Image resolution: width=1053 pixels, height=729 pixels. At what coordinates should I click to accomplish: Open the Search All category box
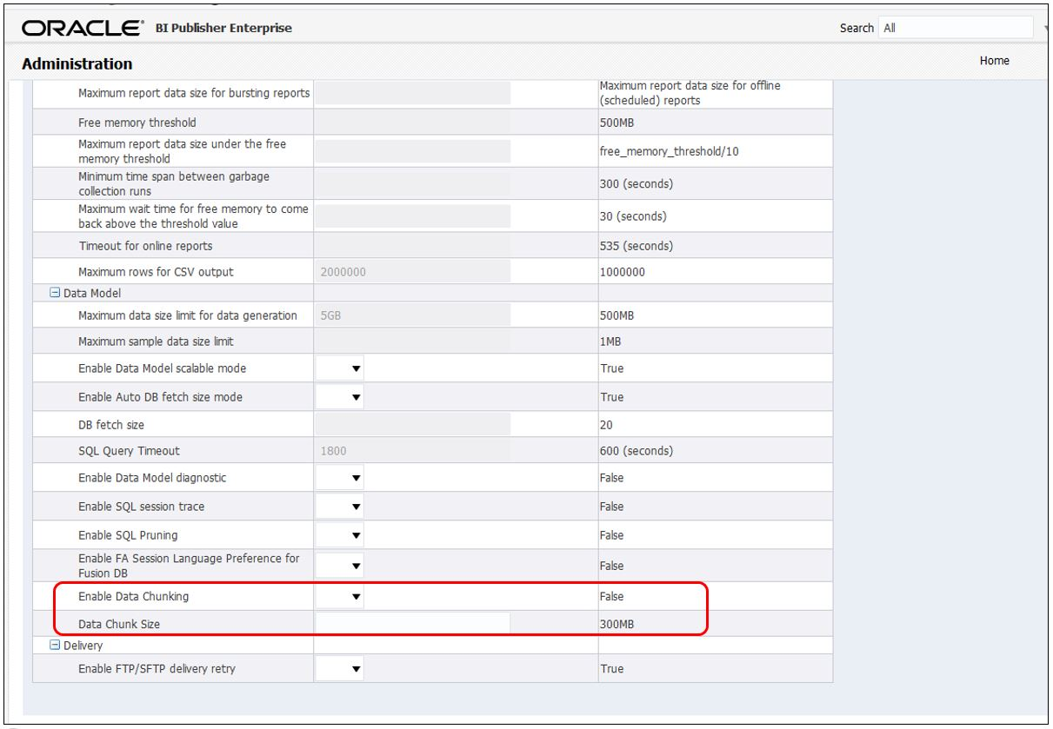956,28
